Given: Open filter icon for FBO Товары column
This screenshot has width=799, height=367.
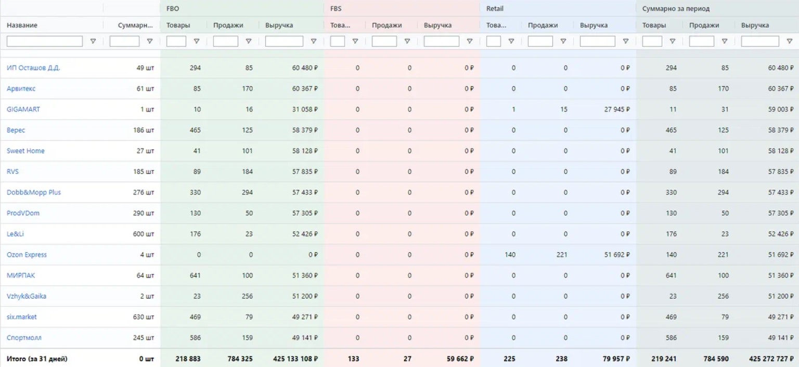Looking at the screenshot, I should 197,42.
